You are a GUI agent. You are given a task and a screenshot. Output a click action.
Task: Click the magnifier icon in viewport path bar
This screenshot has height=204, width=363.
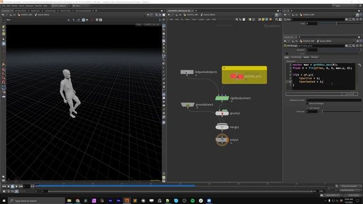[157, 15]
